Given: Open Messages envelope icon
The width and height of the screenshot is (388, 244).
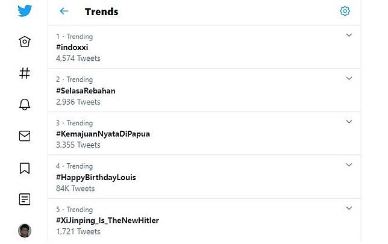Looking at the screenshot, I should click(x=25, y=136).
